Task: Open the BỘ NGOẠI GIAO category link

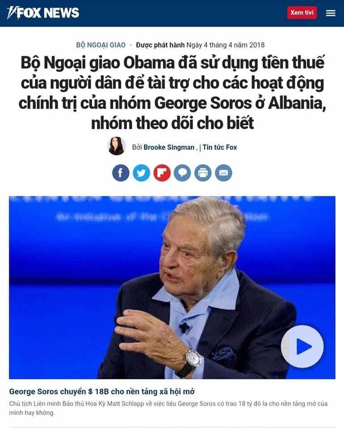Action: 101,45
